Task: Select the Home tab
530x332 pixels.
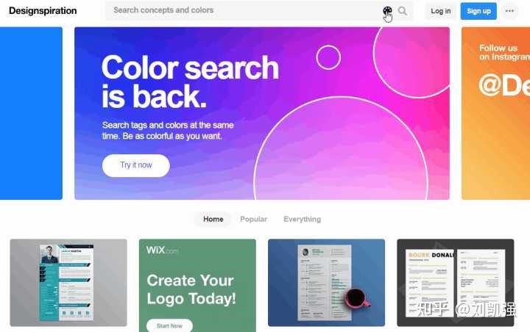Action: [213, 219]
